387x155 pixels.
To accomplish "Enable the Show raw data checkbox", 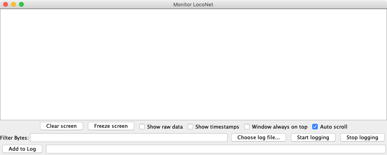I will [142, 127].
